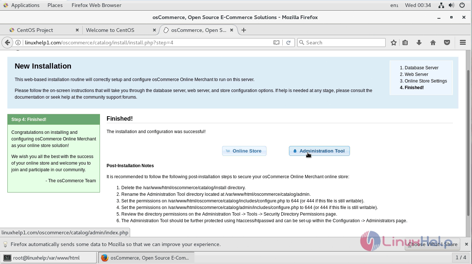Toggle reader view icon in URL bar
This screenshot has height=264, width=472.
tap(276, 43)
